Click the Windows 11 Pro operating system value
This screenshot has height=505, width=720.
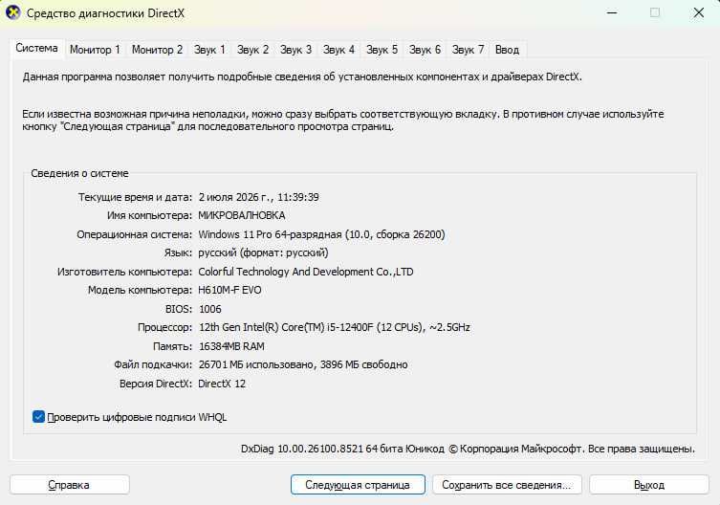pos(321,234)
